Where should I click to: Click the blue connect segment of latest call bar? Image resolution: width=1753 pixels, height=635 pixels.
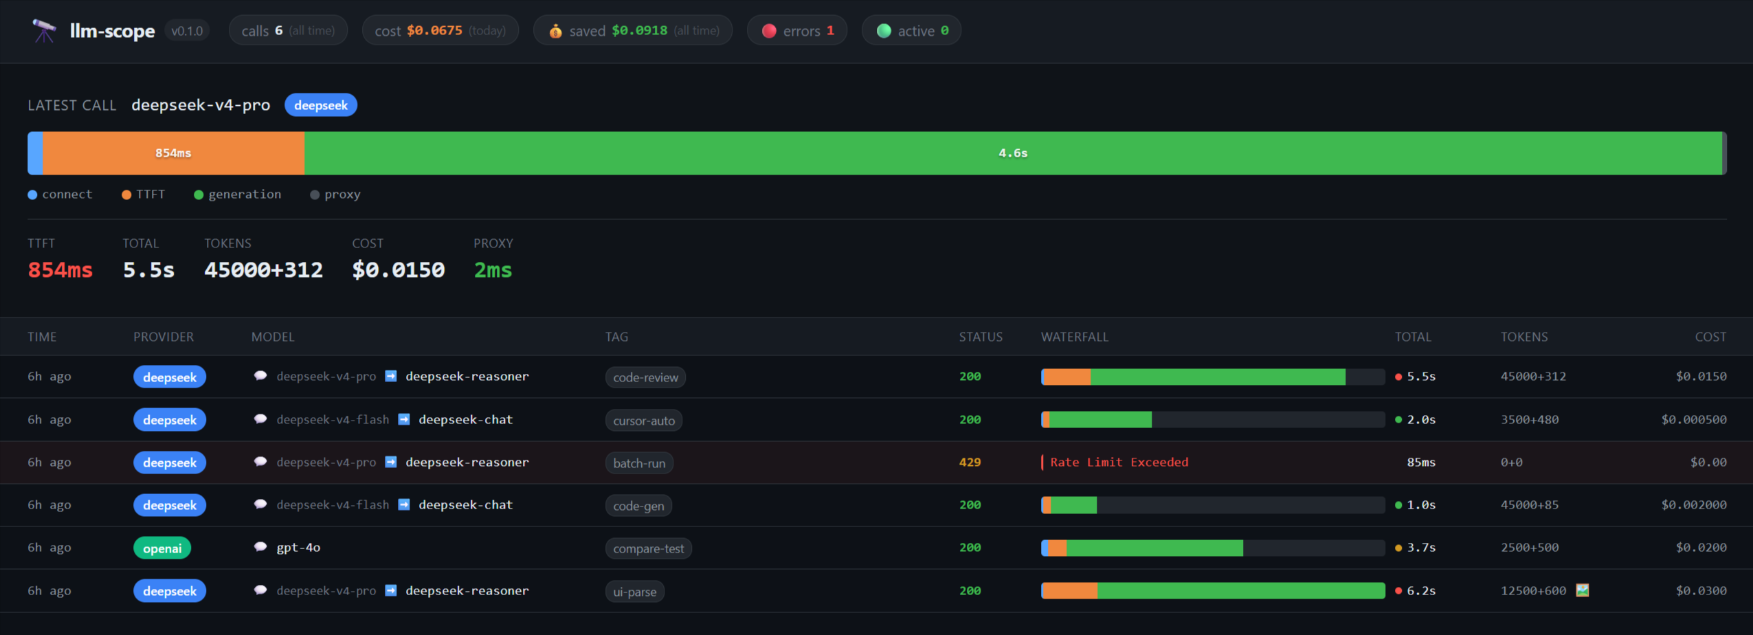click(35, 153)
